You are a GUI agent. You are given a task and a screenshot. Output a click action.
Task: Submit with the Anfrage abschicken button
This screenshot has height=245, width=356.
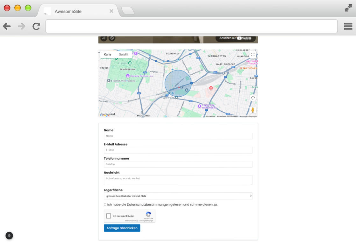coord(122,228)
